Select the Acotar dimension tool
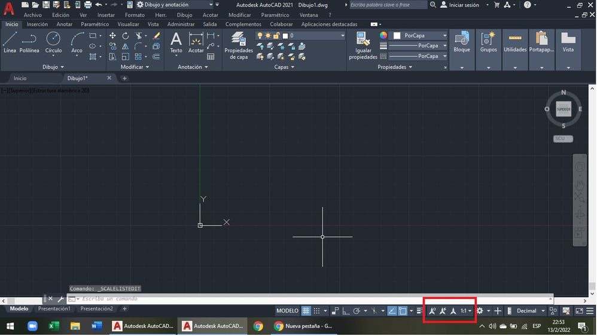The image size is (597, 336). pyautogui.click(x=196, y=42)
